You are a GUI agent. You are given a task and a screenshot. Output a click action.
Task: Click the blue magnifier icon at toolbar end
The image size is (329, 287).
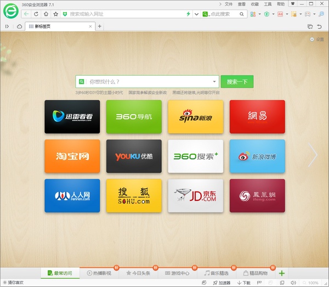[321, 14]
